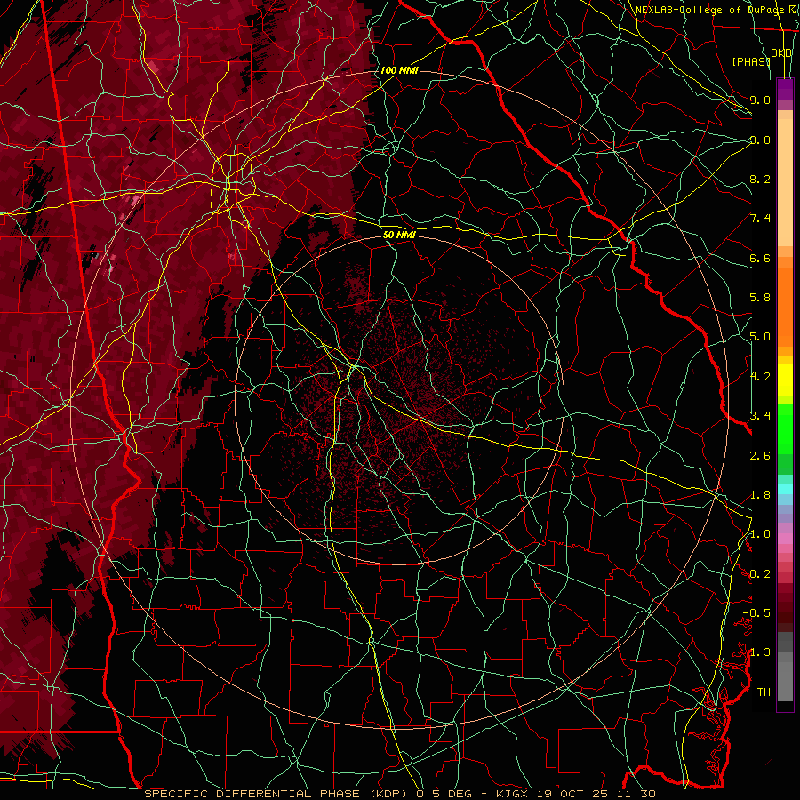The height and width of the screenshot is (800, 800).
Task: Pick the cyan segment of the color bar
Action: point(785,489)
